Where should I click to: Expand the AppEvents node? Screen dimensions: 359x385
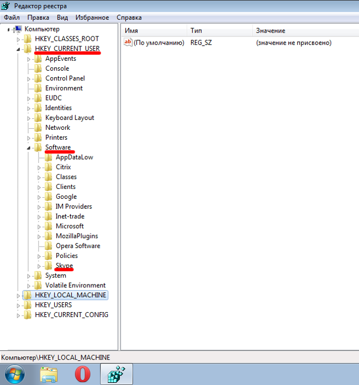29,59
